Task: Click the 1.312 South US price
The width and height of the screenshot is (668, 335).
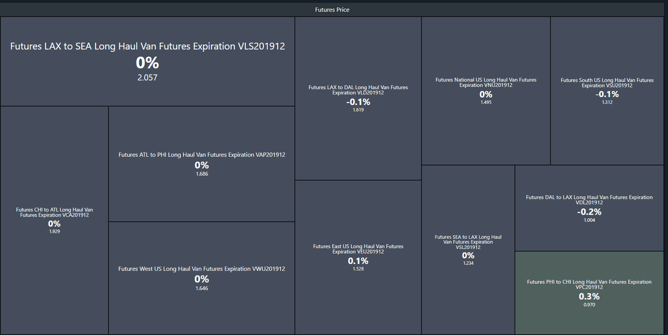Action: [x=607, y=102]
